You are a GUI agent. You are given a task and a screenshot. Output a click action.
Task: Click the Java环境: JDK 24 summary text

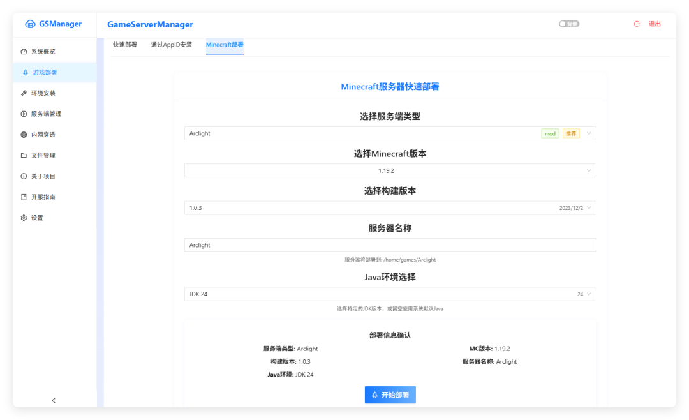pos(290,375)
